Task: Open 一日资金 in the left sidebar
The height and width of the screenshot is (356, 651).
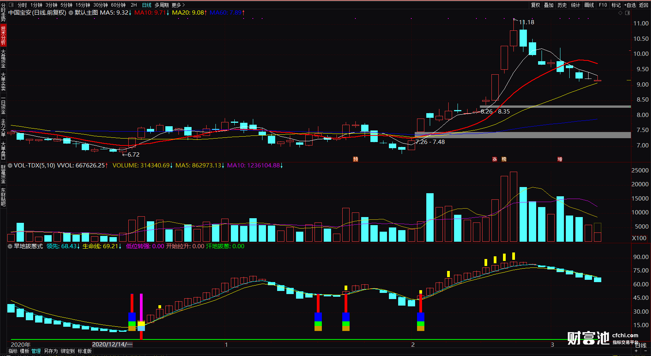Action: coord(3,106)
